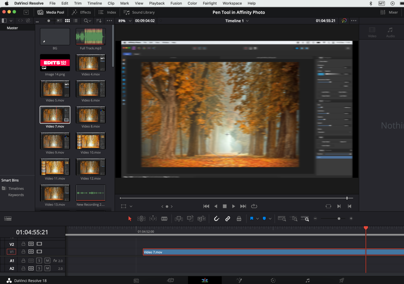Click the Insert Clip icon

(x=179, y=219)
